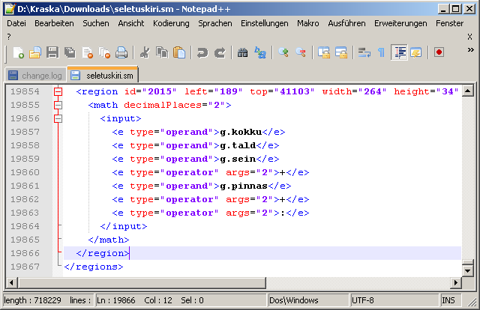Screen dimensions: 480x310
Task: Click the Print toolbar icon
Action: [x=121, y=52]
